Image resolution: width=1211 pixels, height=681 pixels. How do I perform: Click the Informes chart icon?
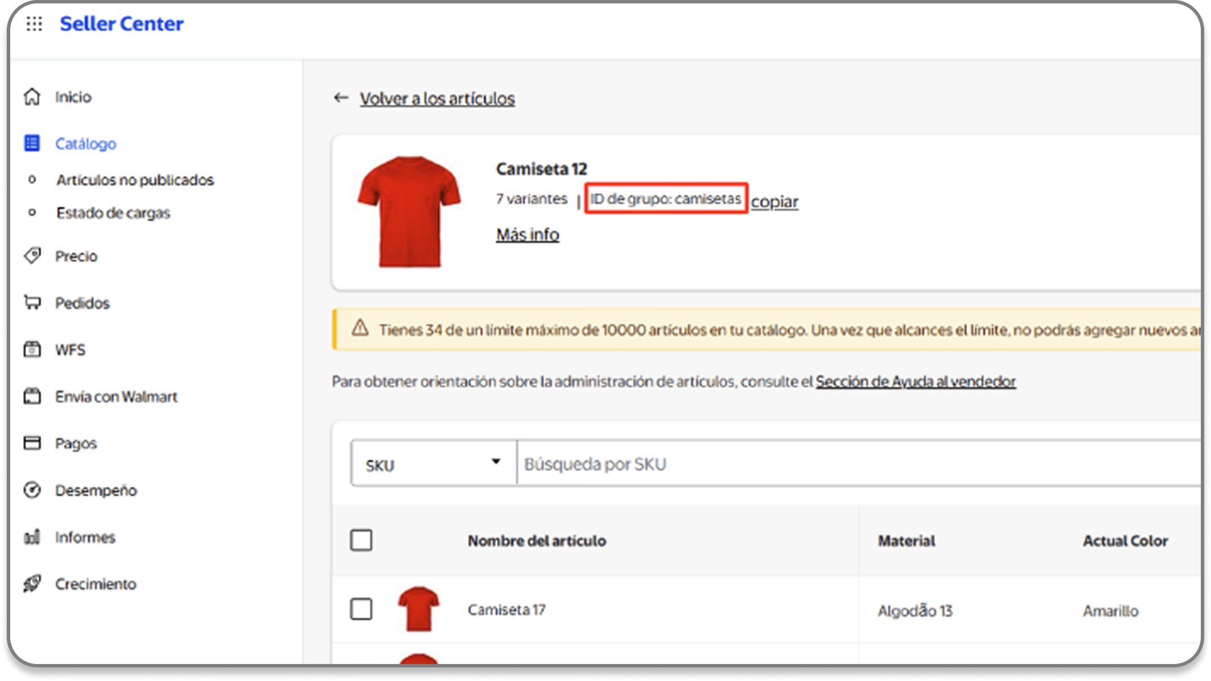tap(32, 537)
